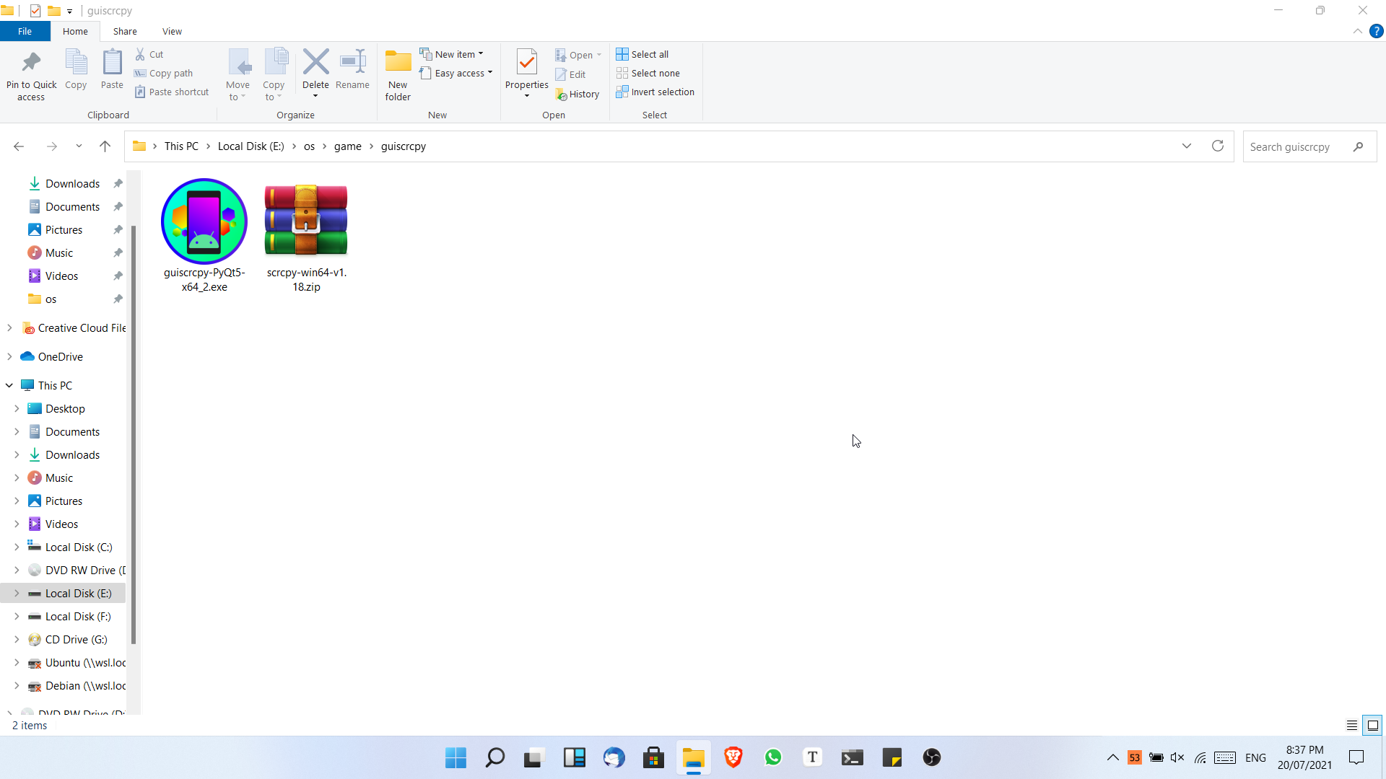Open the File menu tab
The width and height of the screenshot is (1386, 779).
click(x=25, y=31)
